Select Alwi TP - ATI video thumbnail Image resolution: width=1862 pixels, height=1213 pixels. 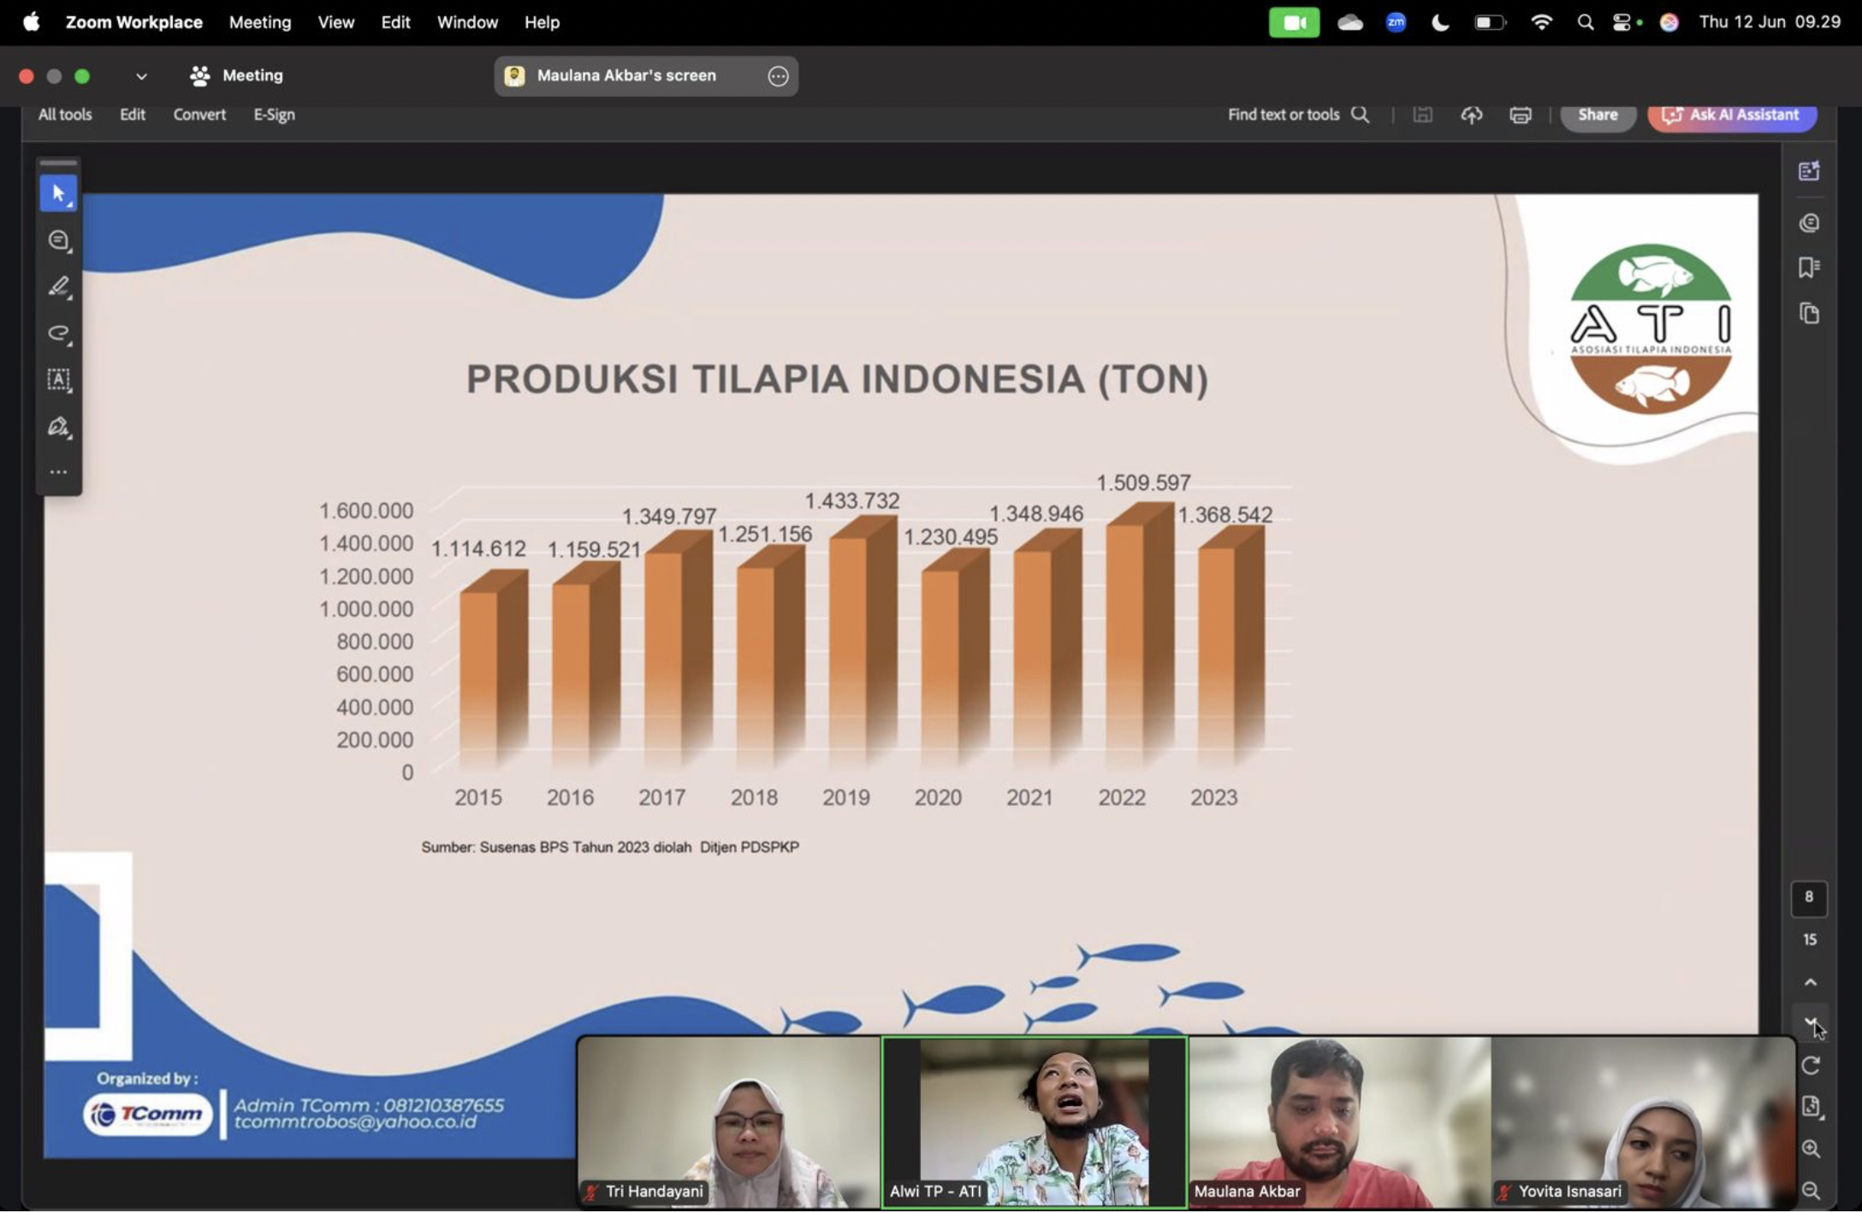1034,1122
